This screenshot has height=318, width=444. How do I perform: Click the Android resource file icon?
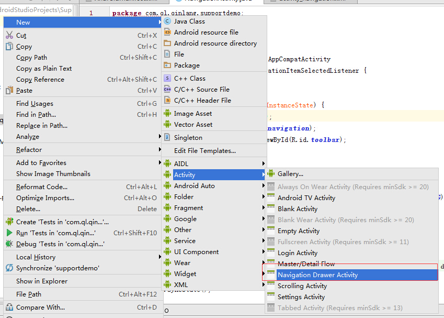(x=168, y=32)
